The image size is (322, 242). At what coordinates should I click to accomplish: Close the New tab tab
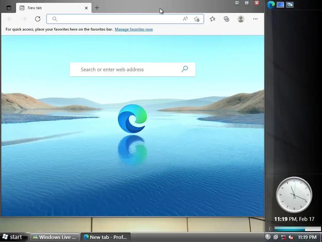86,8
